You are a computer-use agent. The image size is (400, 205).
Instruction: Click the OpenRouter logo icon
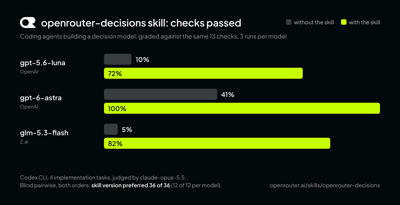(x=28, y=23)
